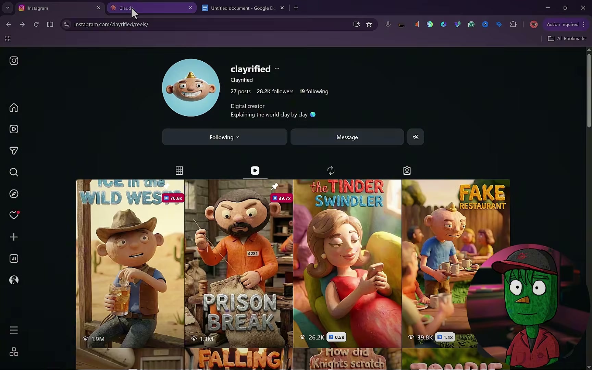This screenshot has width=592, height=370.
Task: Click the Message button
Action: (347, 137)
